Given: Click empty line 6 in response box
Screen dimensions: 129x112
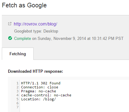Looking at the screenshot, I should click(x=74, y=103).
